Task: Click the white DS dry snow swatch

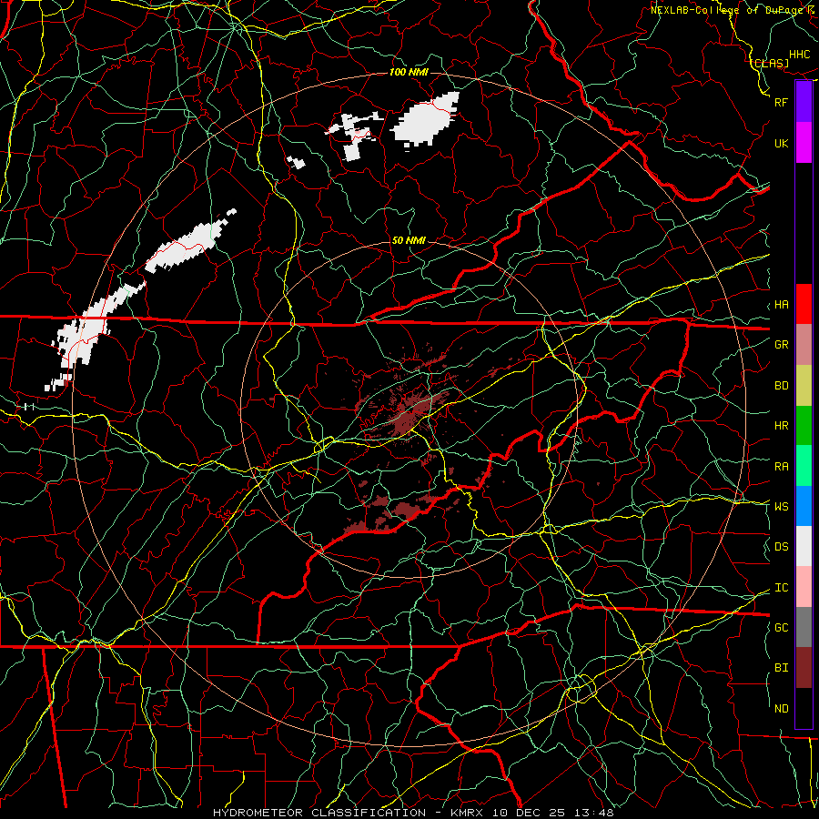Action: tap(804, 546)
